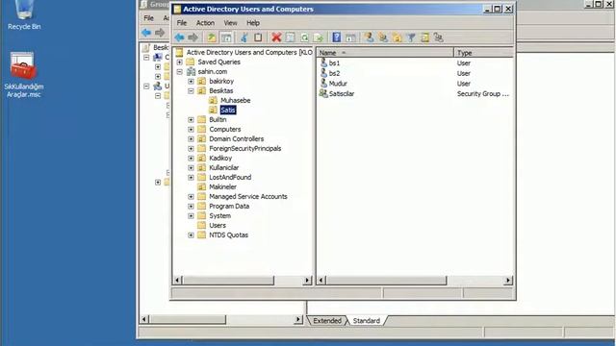Click the Satiscilar group icon
Screen dimensions: 616x346
coord(323,93)
